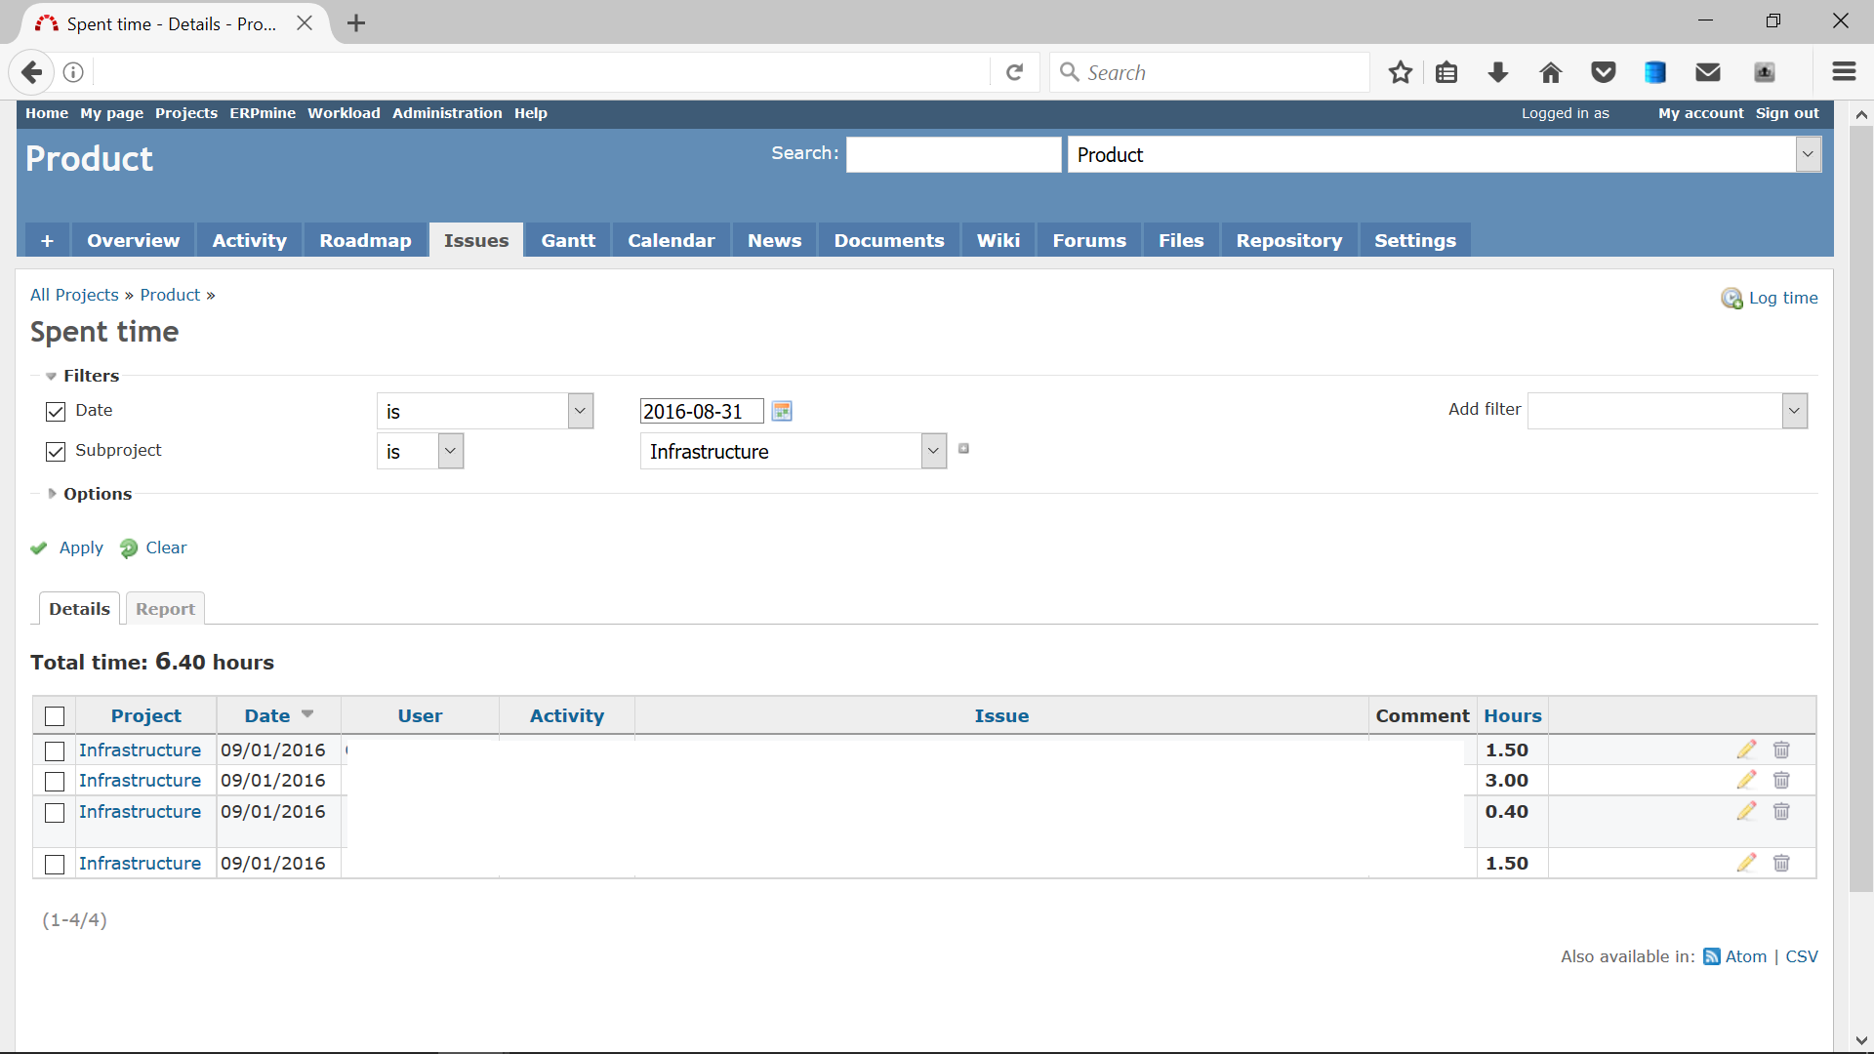Click the Clear filters link

click(166, 548)
